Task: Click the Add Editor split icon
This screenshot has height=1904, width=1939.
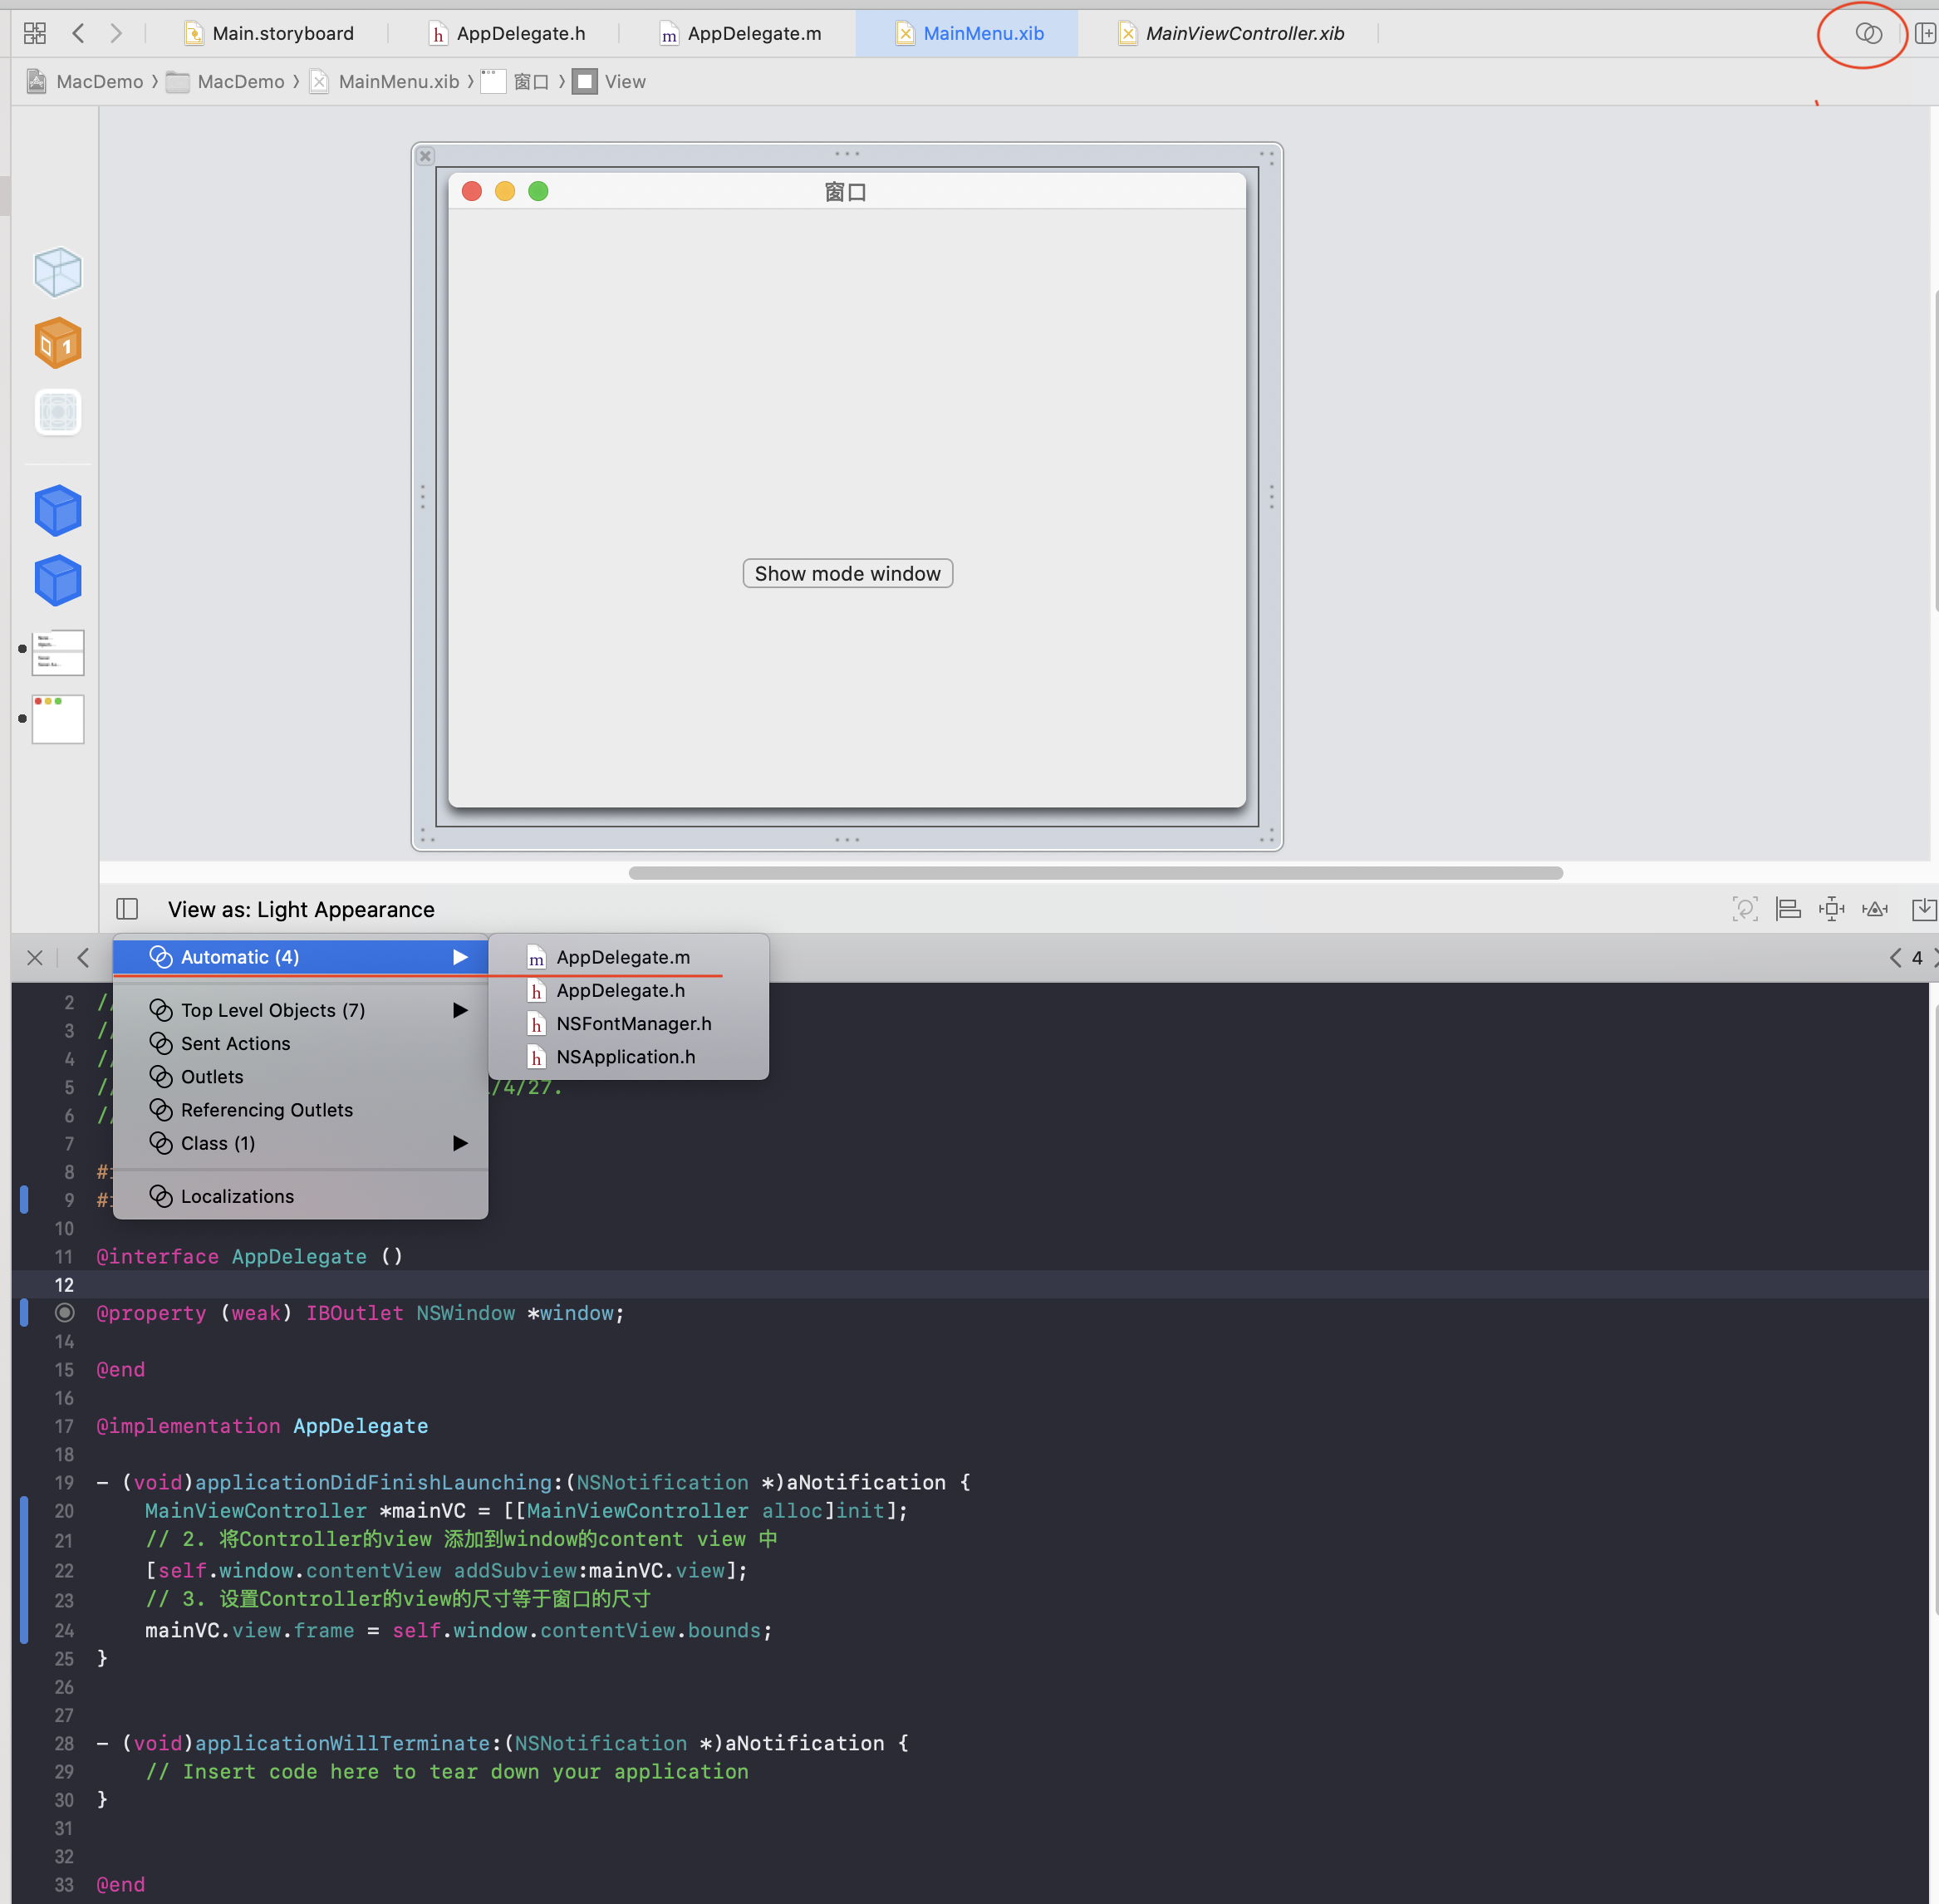Action: (1925, 34)
